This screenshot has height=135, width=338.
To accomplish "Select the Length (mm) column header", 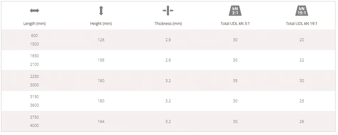I will coord(35,24).
